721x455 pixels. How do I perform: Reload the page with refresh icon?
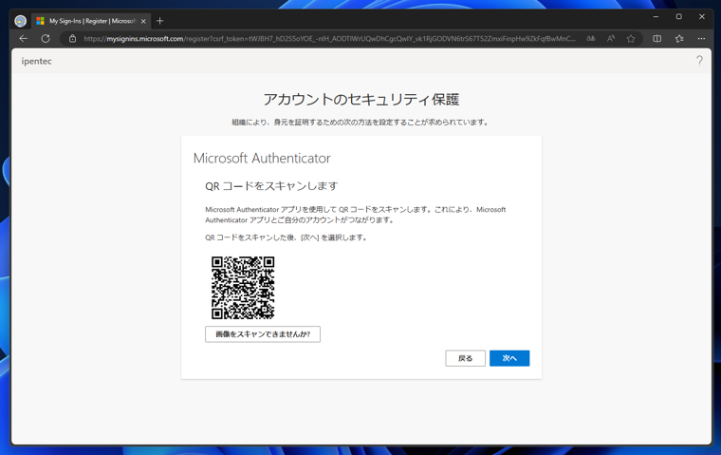tap(46, 39)
